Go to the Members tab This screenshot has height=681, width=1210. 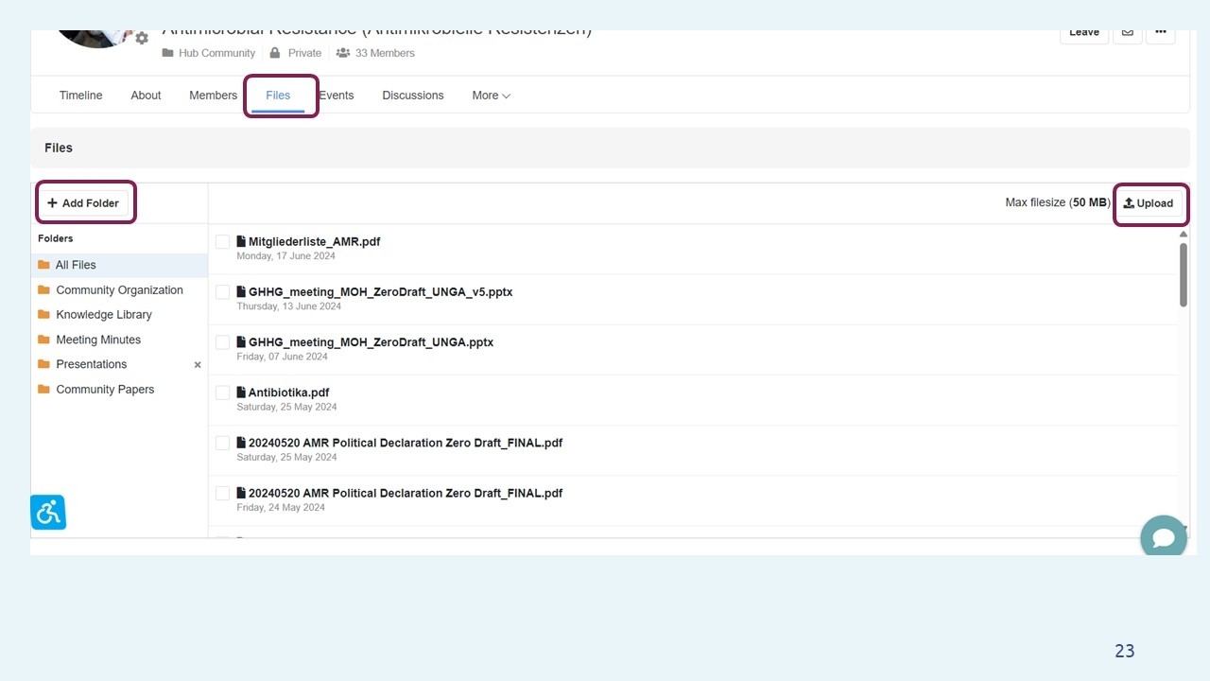(x=213, y=96)
